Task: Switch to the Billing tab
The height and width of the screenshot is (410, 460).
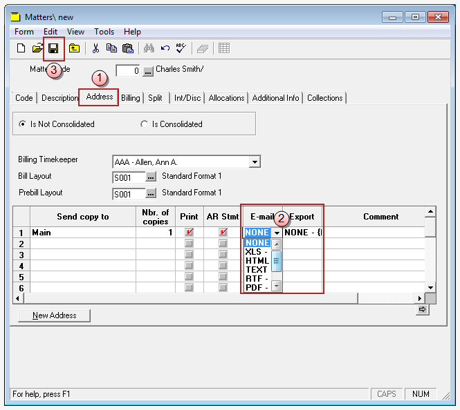Action: (x=131, y=98)
